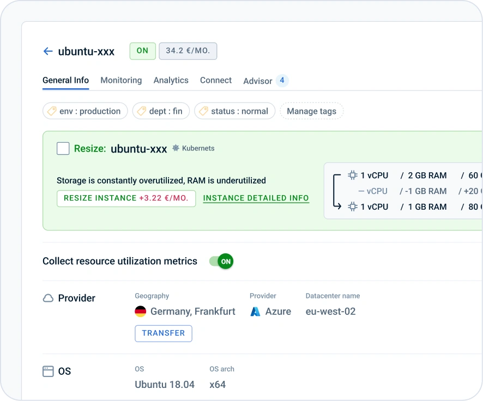
Task: Select the status : normal tag
Action: point(235,111)
